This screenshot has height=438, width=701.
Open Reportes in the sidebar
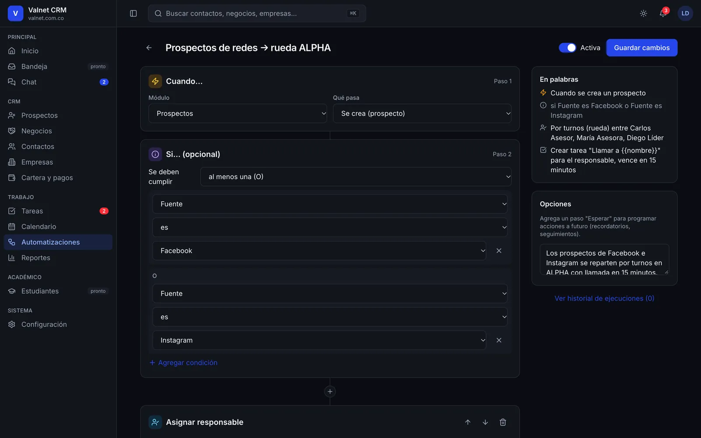58,258
